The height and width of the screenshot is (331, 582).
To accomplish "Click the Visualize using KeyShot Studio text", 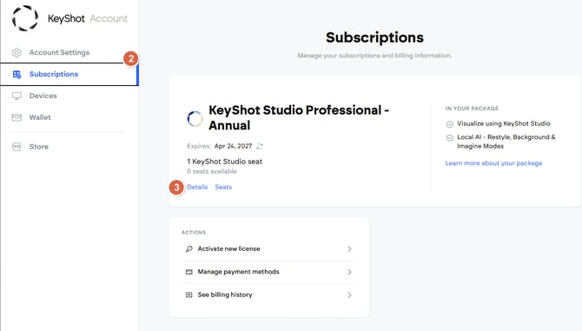I will [504, 123].
